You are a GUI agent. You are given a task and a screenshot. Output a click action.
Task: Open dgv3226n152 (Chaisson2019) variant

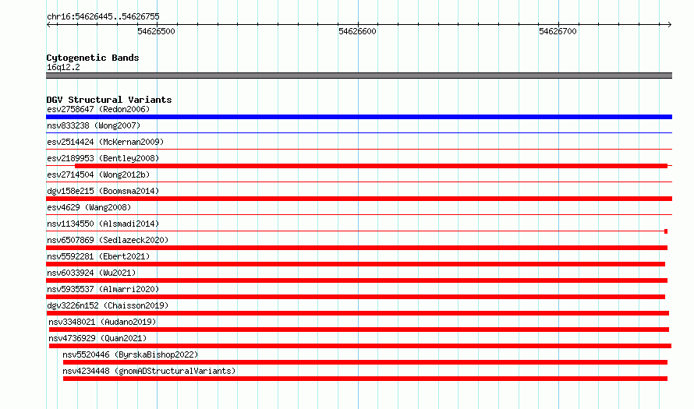click(x=108, y=305)
